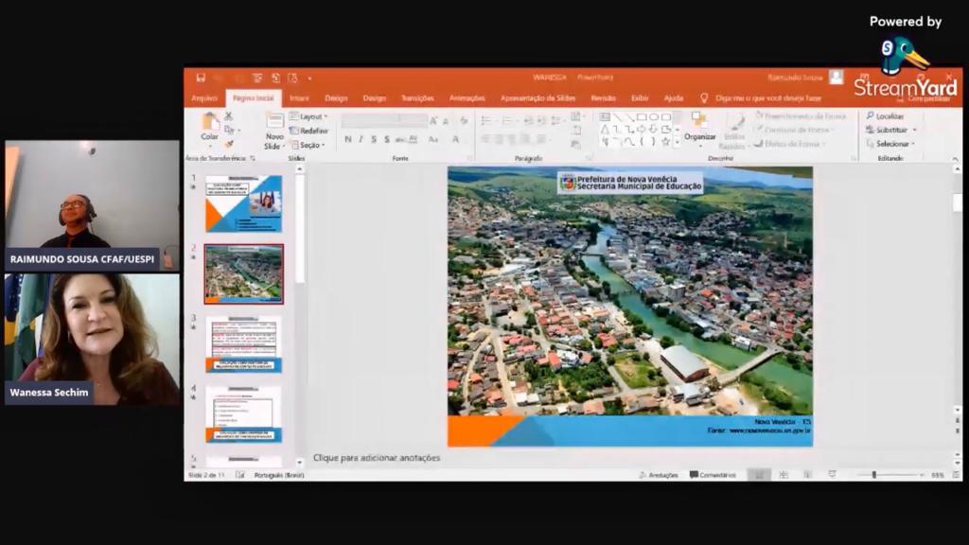The height and width of the screenshot is (545, 969).
Task: Select slide 1 thumbnail
Action: click(243, 204)
